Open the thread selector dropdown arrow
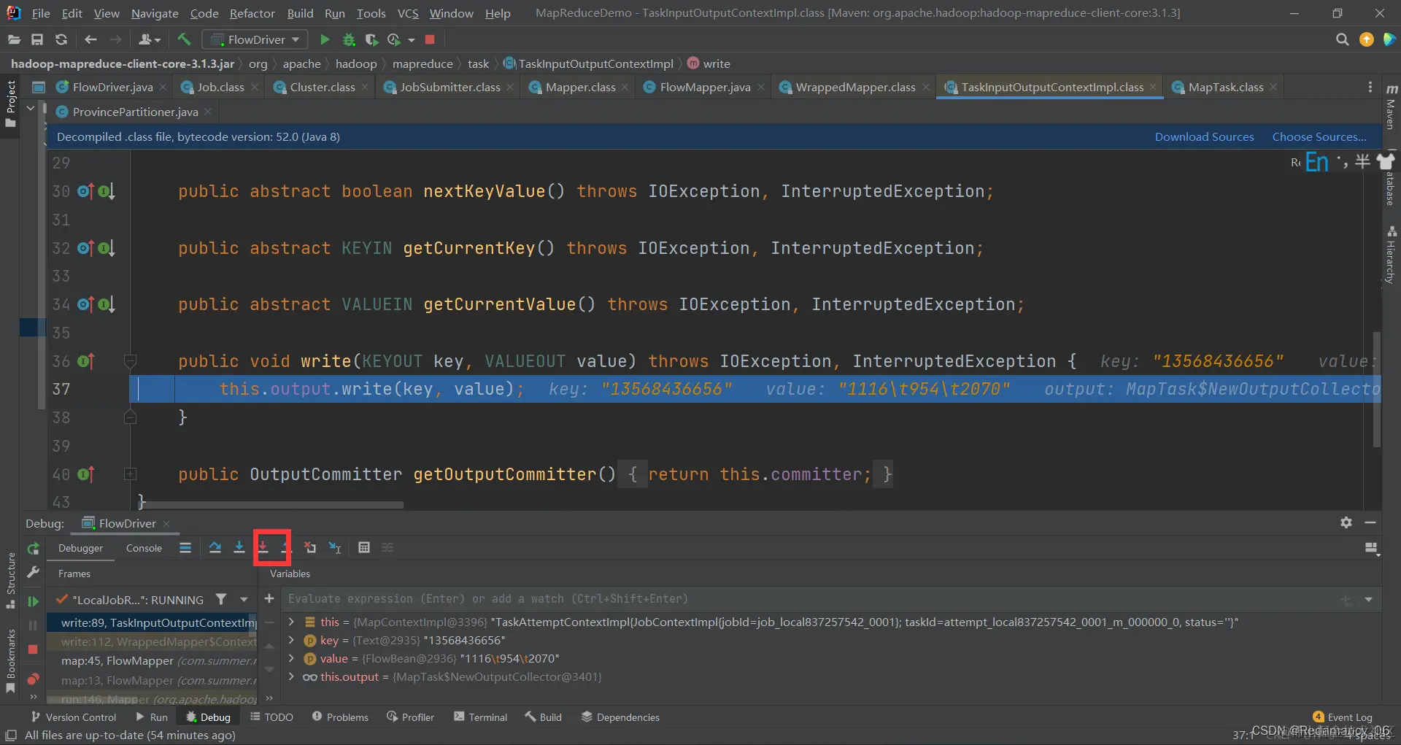Screen dimensions: 1401x745 coord(244,599)
